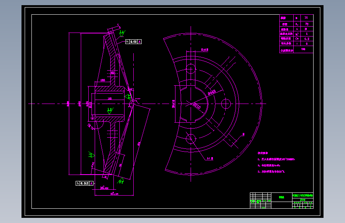Click the green roughness symbol inside the hub bore
The height and width of the screenshot is (223, 345).
(x=110, y=111)
